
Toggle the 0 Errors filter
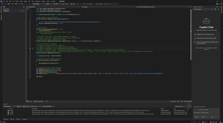20,106
